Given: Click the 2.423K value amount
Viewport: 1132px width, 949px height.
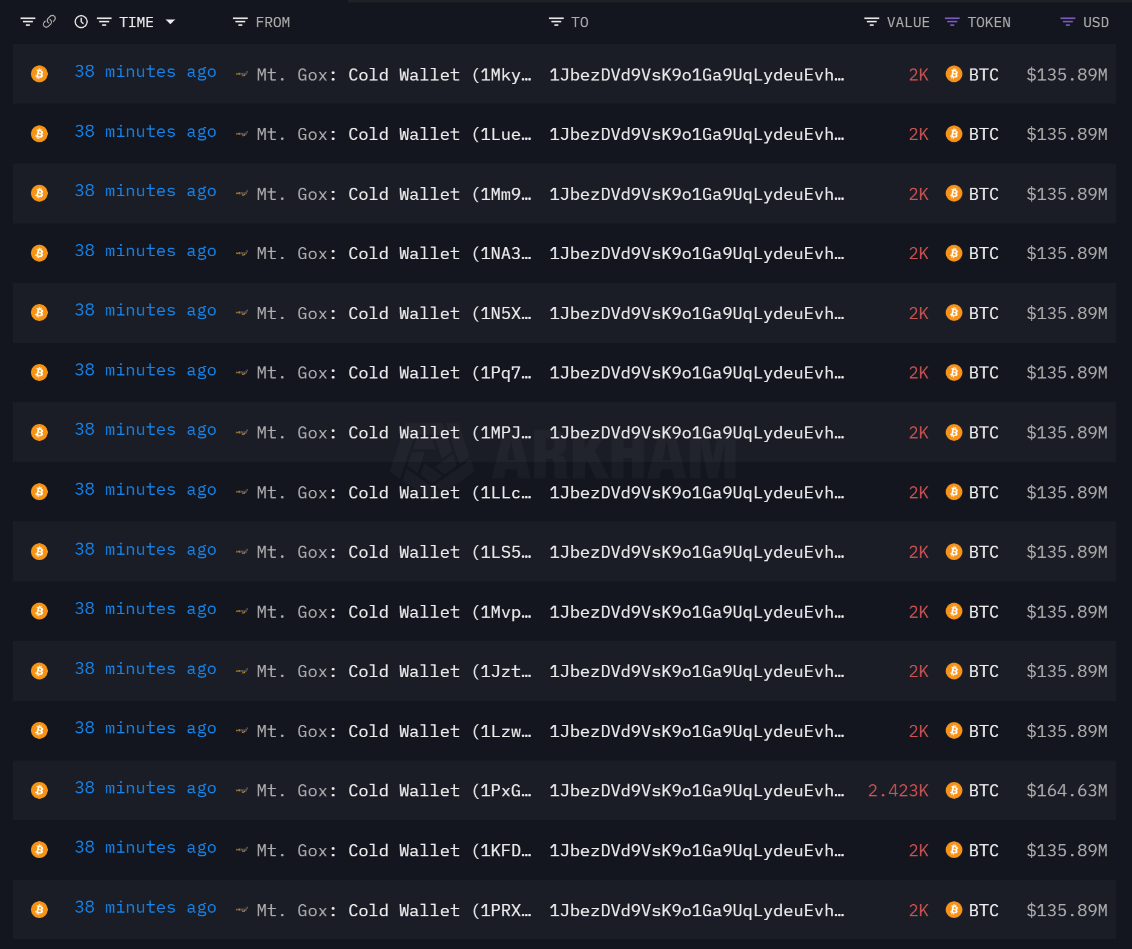Looking at the screenshot, I should (898, 790).
